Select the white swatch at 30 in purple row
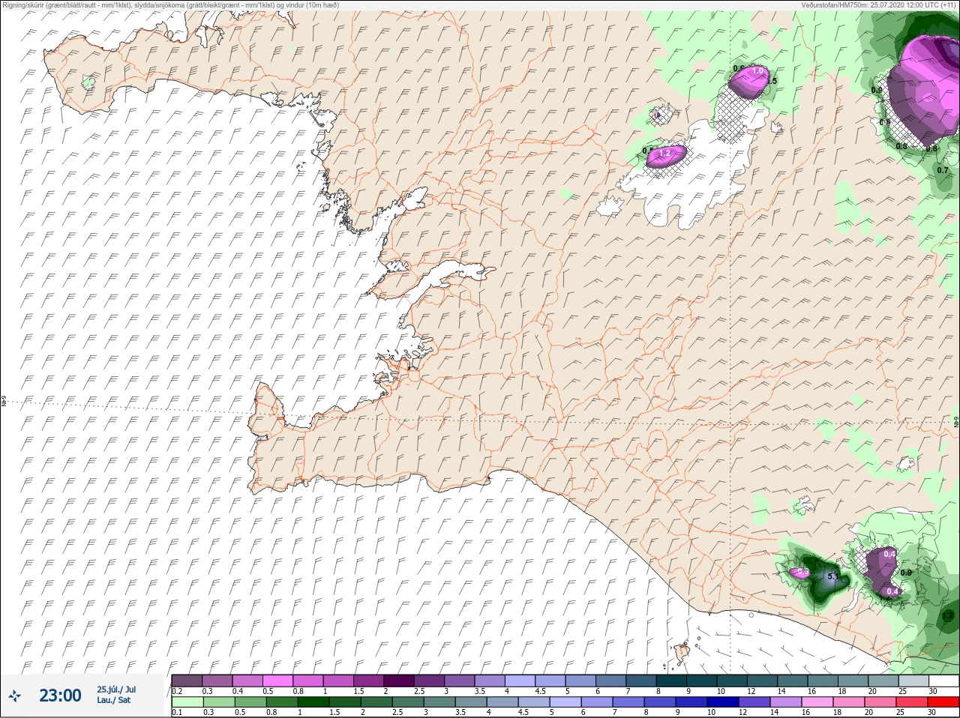This screenshot has width=960, height=718. pyautogui.click(x=943, y=681)
